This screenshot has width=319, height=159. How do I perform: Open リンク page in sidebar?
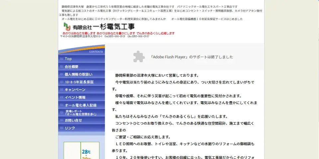tap(82, 128)
